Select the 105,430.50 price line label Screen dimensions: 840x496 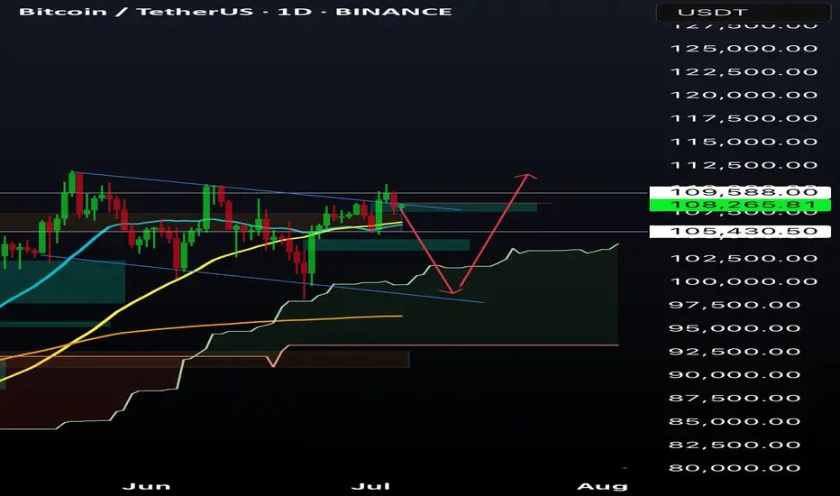[x=740, y=231]
